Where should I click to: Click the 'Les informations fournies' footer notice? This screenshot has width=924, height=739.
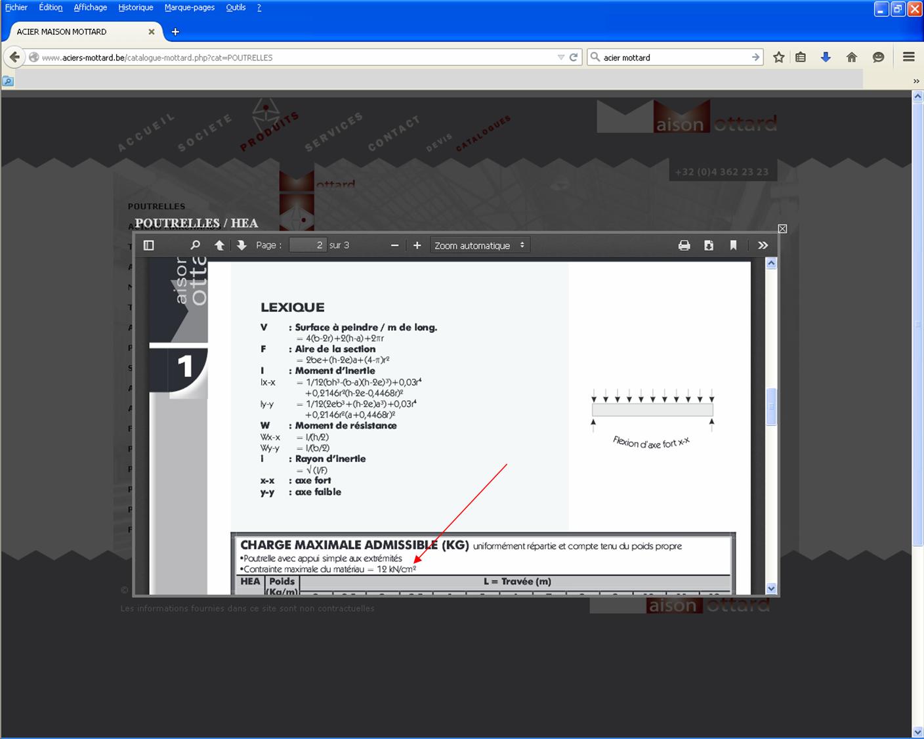(x=247, y=608)
